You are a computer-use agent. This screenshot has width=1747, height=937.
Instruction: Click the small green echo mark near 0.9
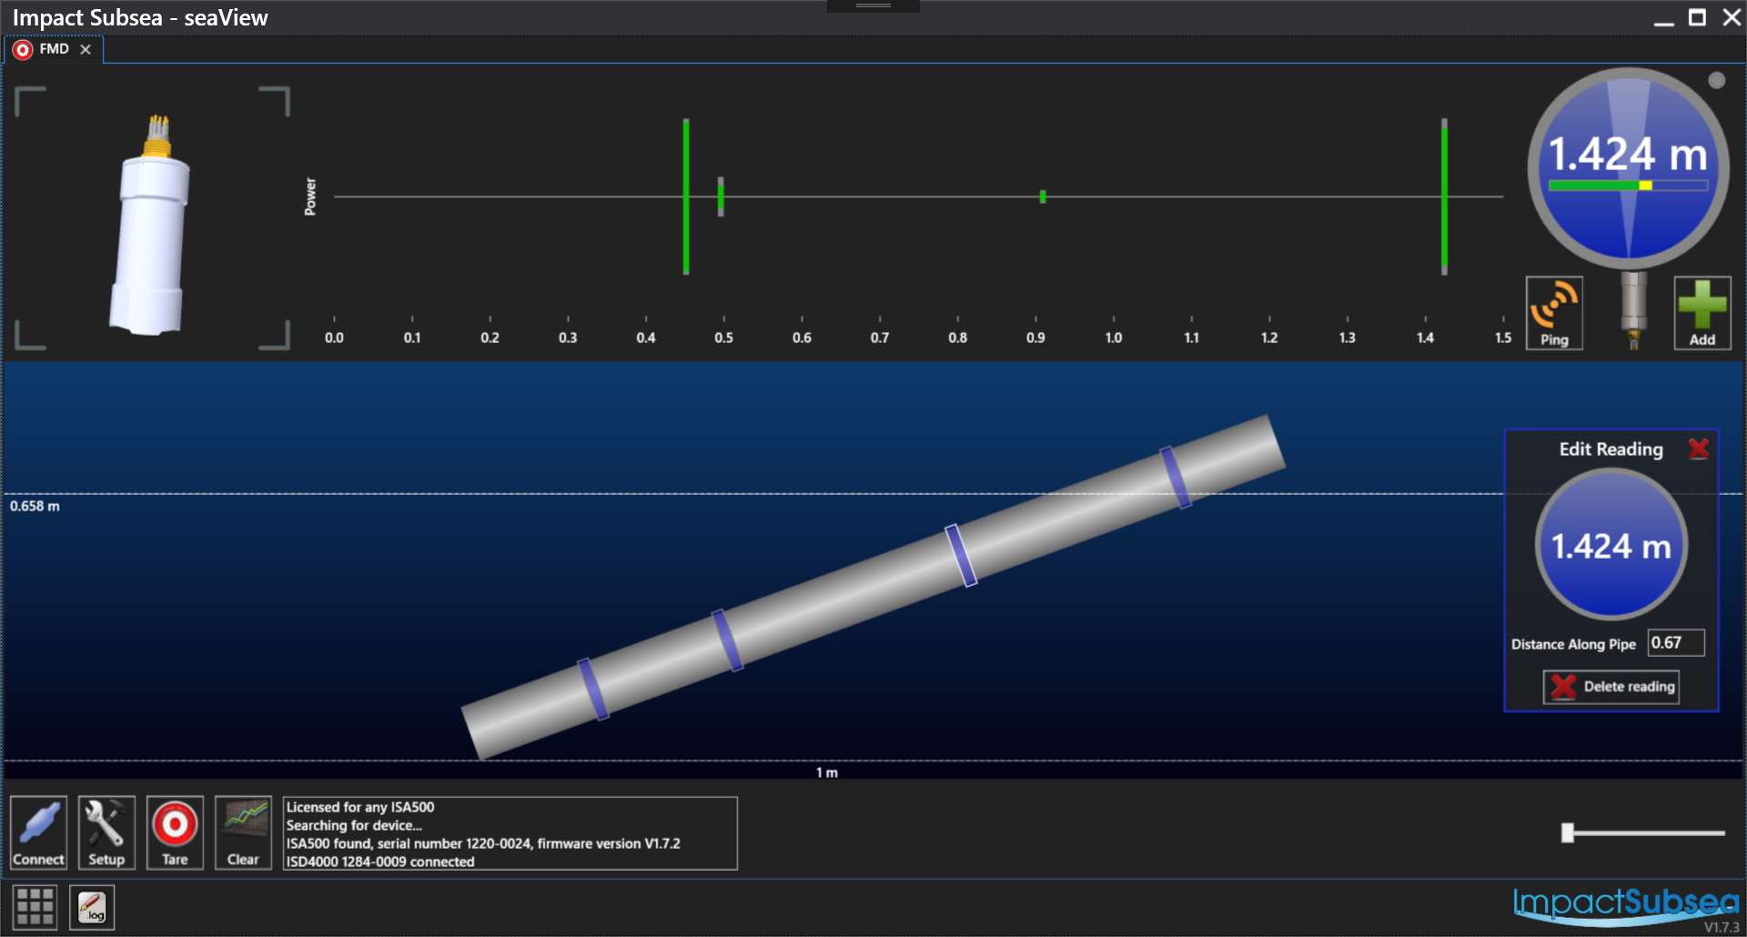tap(1043, 196)
